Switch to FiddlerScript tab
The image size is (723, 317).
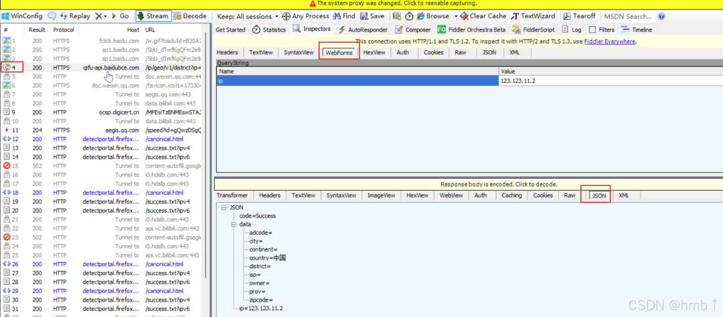pyautogui.click(x=534, y=30)
